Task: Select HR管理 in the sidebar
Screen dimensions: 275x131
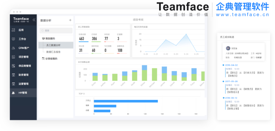Action: coord(23,93)
